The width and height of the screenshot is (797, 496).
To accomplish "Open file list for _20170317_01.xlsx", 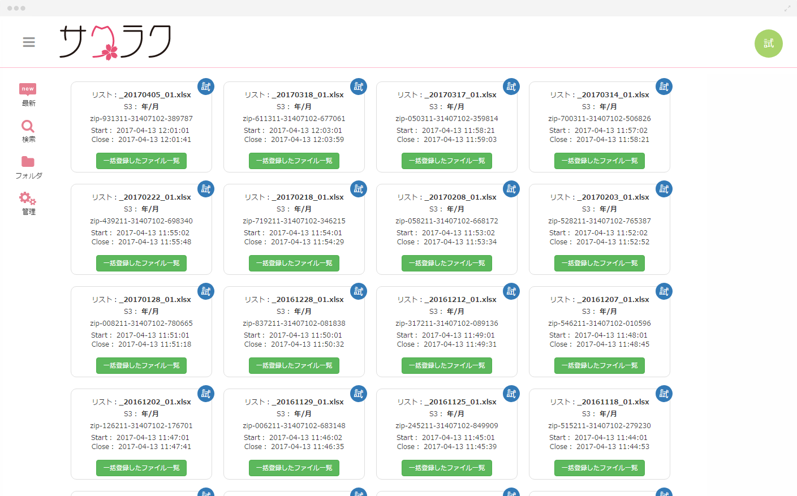I will [447, 161].
